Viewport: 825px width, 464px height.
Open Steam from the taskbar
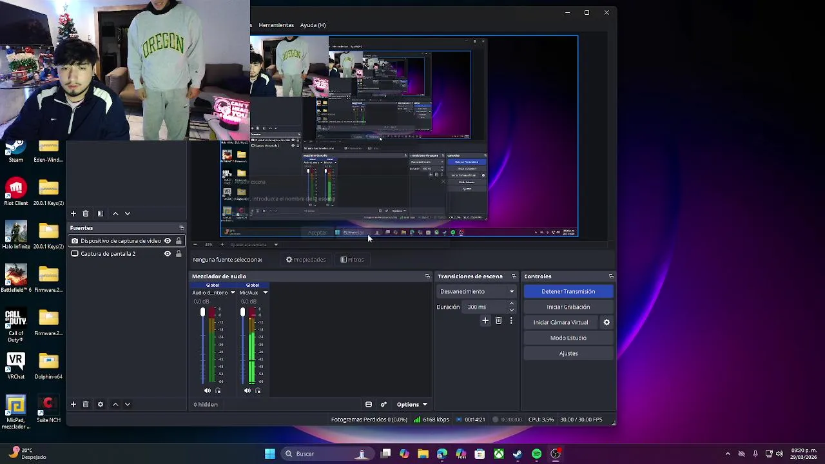pos(518,454)
